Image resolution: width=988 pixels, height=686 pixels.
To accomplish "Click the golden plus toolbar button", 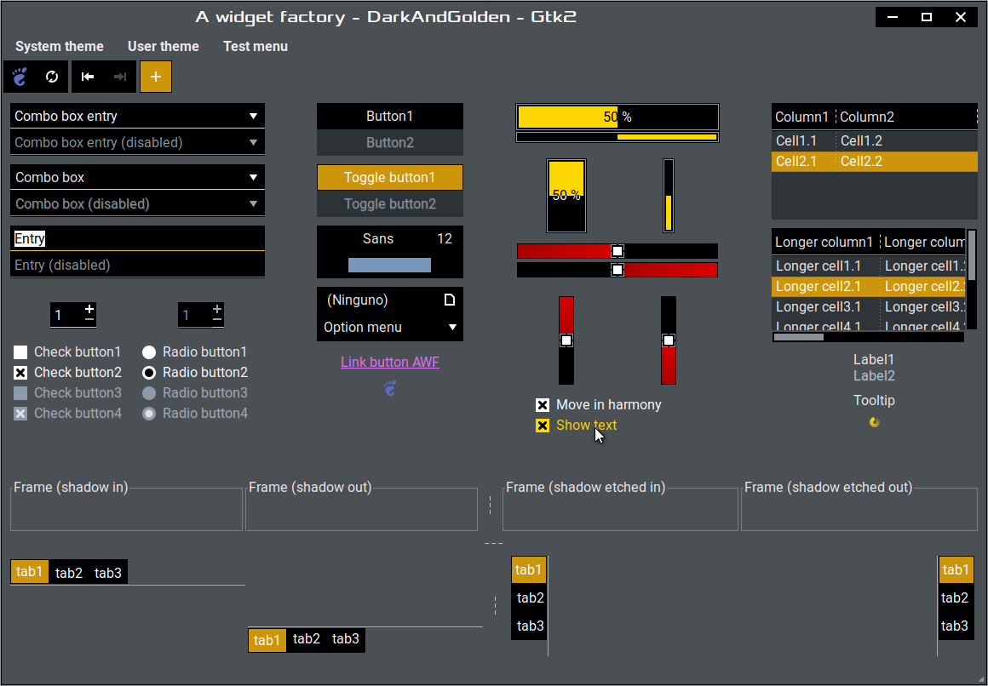I will (156, 77).
